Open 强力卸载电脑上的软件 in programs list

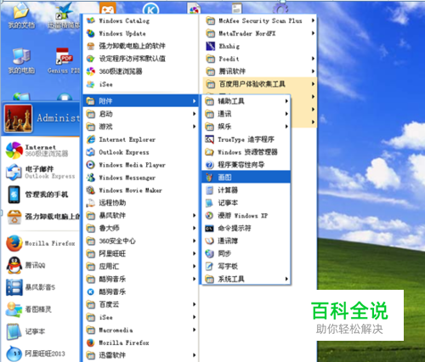(141, 46)
